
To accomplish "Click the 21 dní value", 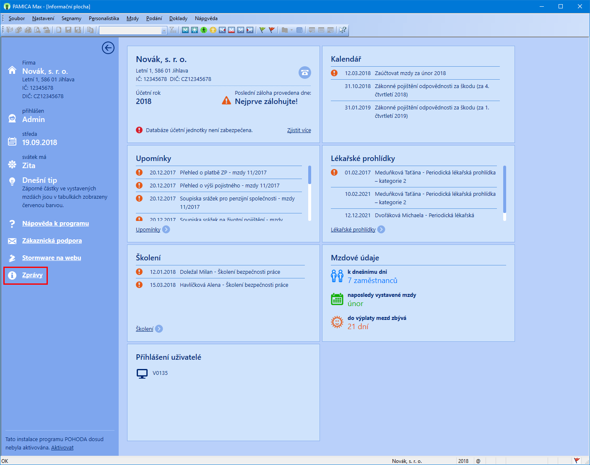I will 358,327.
